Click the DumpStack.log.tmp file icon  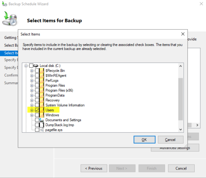click(x=42, y=125)
